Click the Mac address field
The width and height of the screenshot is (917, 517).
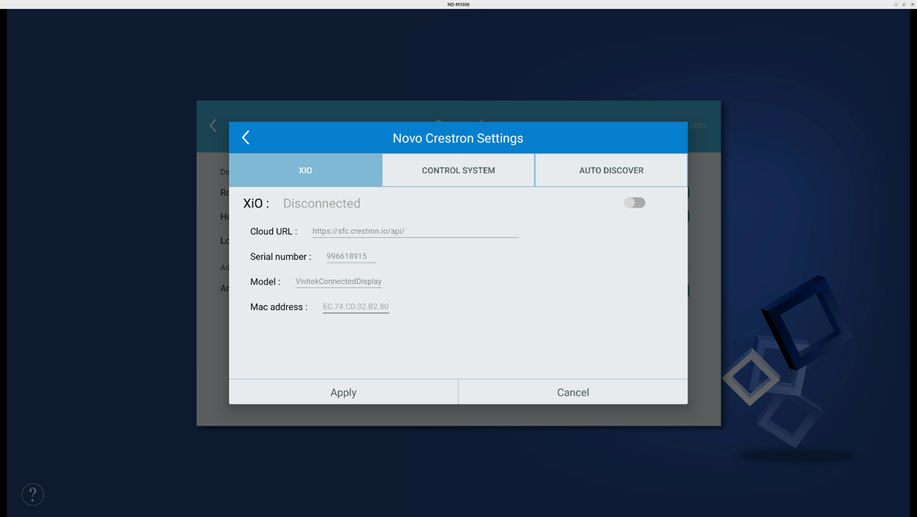click(355, 307)
